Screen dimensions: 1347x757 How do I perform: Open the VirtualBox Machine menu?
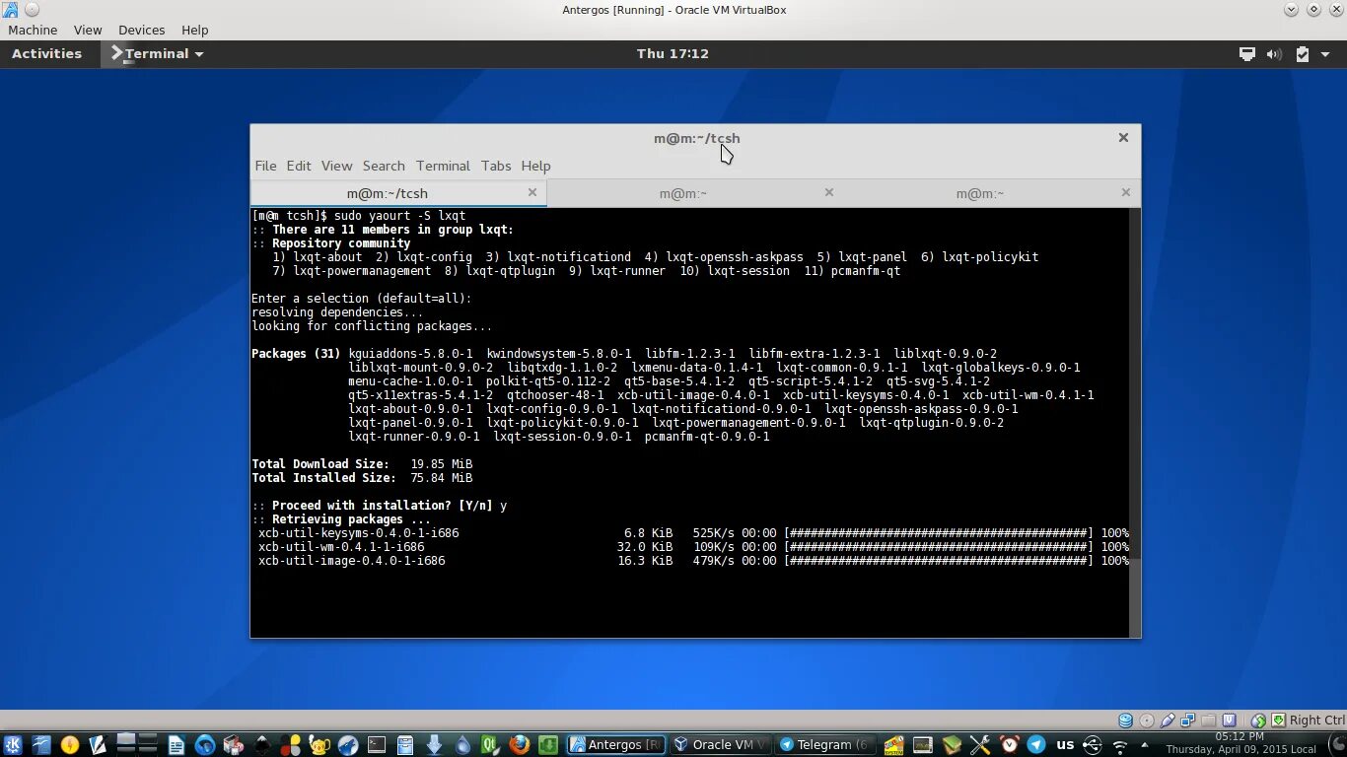coord(33,31)
